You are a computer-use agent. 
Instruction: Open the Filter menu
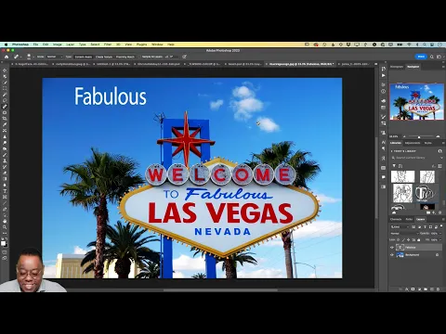108,45
